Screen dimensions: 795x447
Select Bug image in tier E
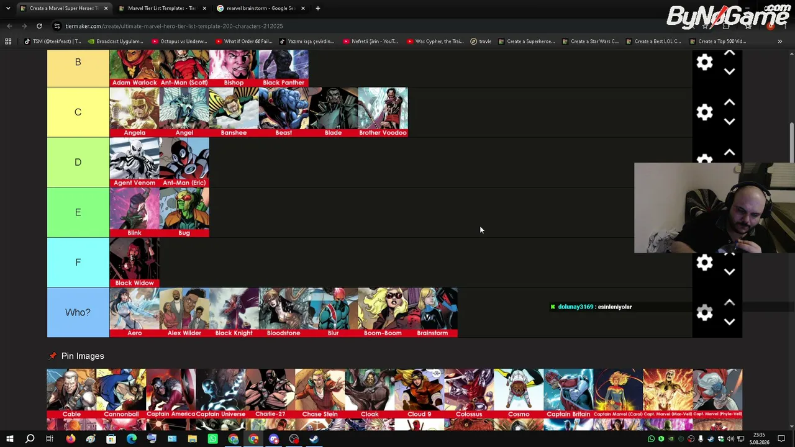click(x=184, y=212)
